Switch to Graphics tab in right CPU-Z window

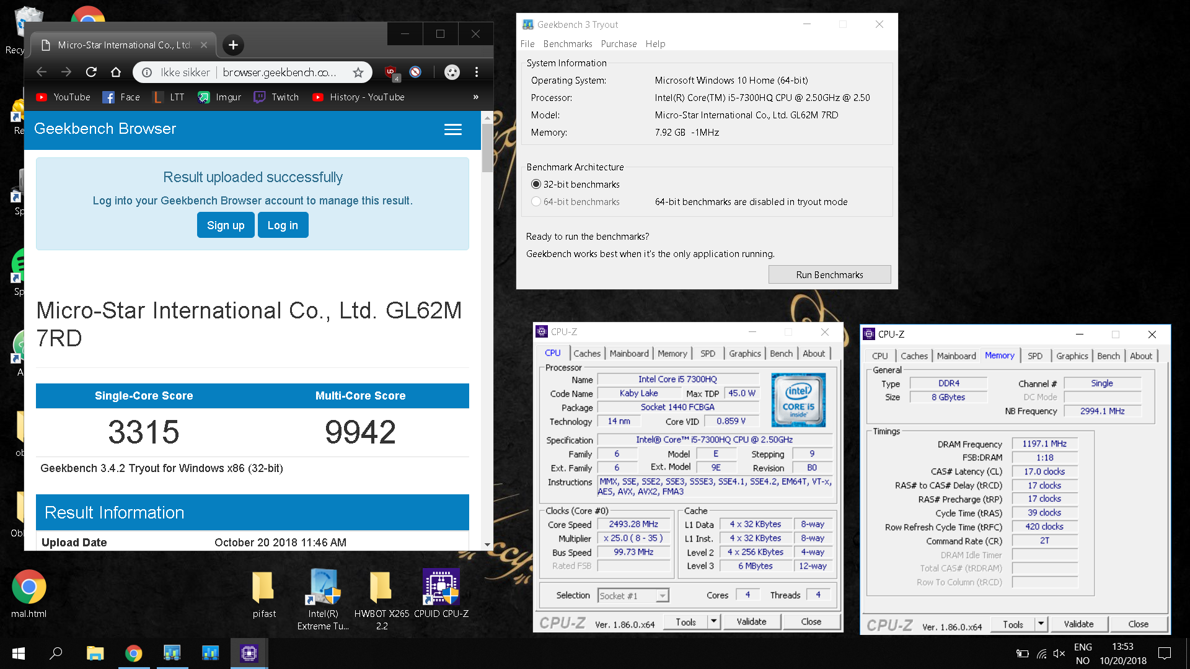click(1072, 356)
